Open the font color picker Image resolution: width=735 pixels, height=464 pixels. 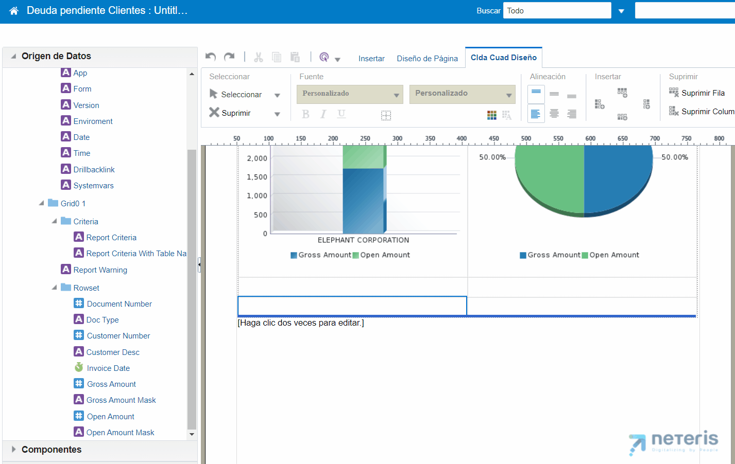pyautogui.click(x=507, y=115)
